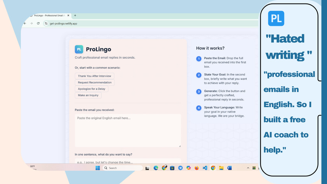The image size is (327, 184).
Task: Click the one-sentence goal input field
Action: click(x=128, y=161)
